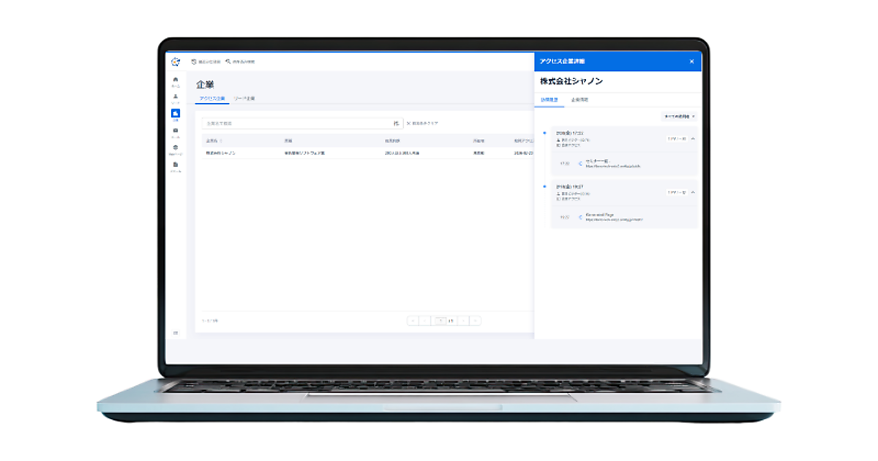Open the document icon in the sidebar

[x=176, y=166]
